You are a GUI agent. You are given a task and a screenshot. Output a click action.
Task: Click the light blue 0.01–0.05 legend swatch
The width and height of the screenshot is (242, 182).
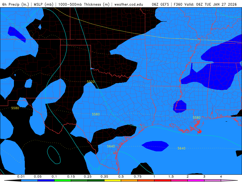click(x=29, y=180)
